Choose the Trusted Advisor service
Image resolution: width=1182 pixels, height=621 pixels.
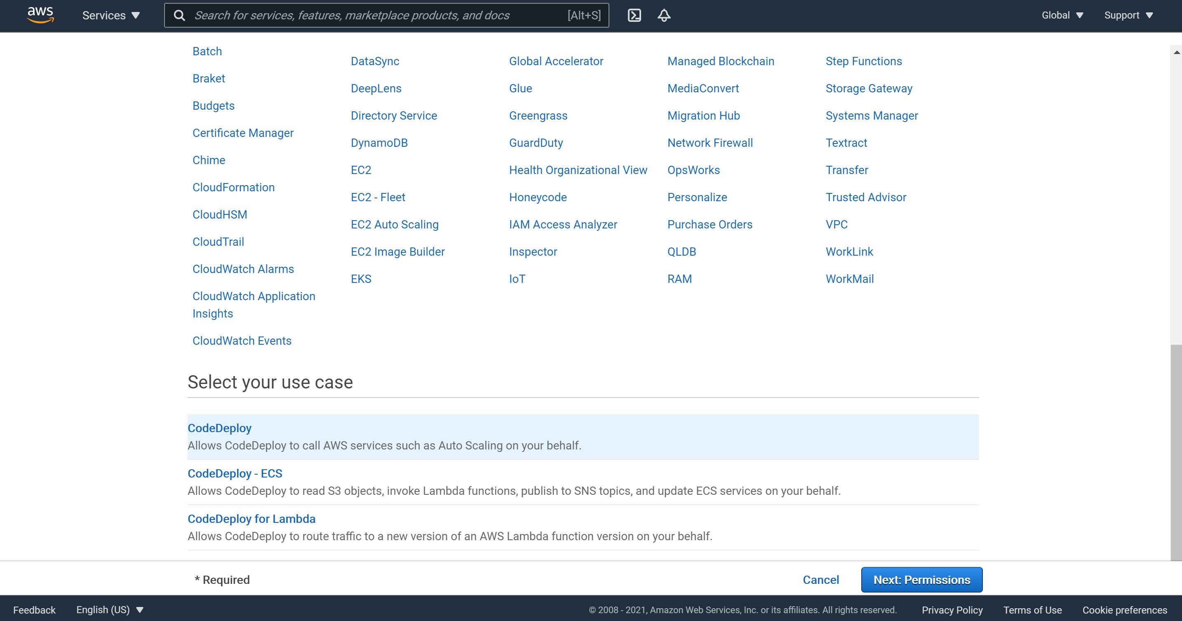[865, 198]
